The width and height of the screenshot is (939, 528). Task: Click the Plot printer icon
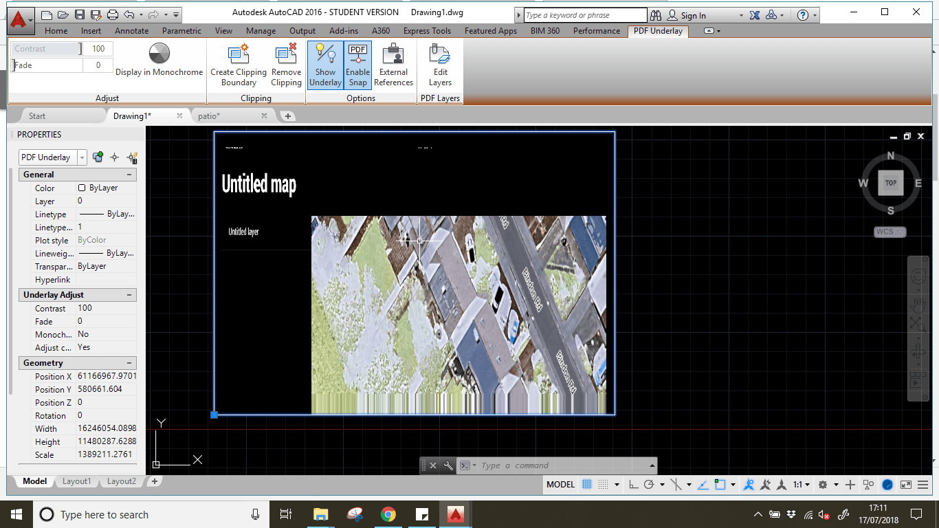pos(113,14)
